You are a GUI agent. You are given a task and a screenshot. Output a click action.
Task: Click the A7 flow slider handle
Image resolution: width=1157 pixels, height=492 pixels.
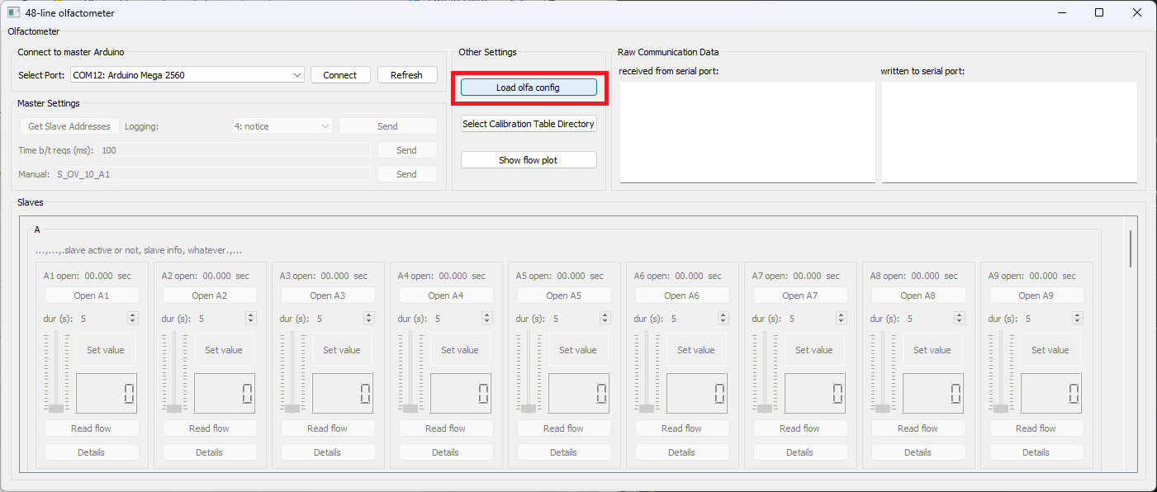point(765,408)
